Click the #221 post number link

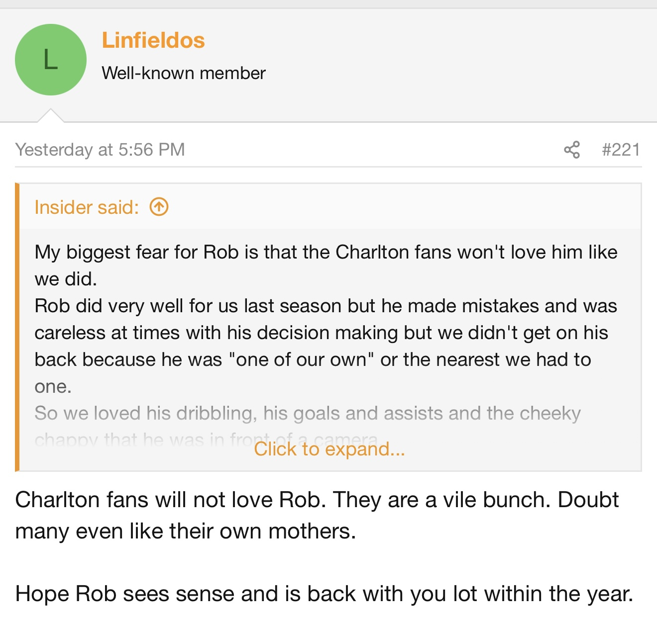621,150
